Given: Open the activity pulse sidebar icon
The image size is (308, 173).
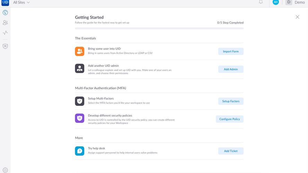Looking at the screenshot, I should [x=5, y=33].
